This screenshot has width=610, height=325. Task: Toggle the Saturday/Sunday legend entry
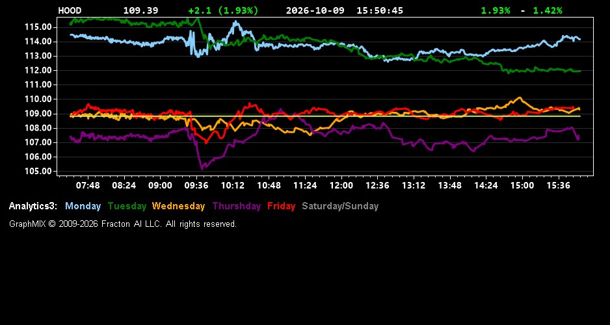pos(340,206)
